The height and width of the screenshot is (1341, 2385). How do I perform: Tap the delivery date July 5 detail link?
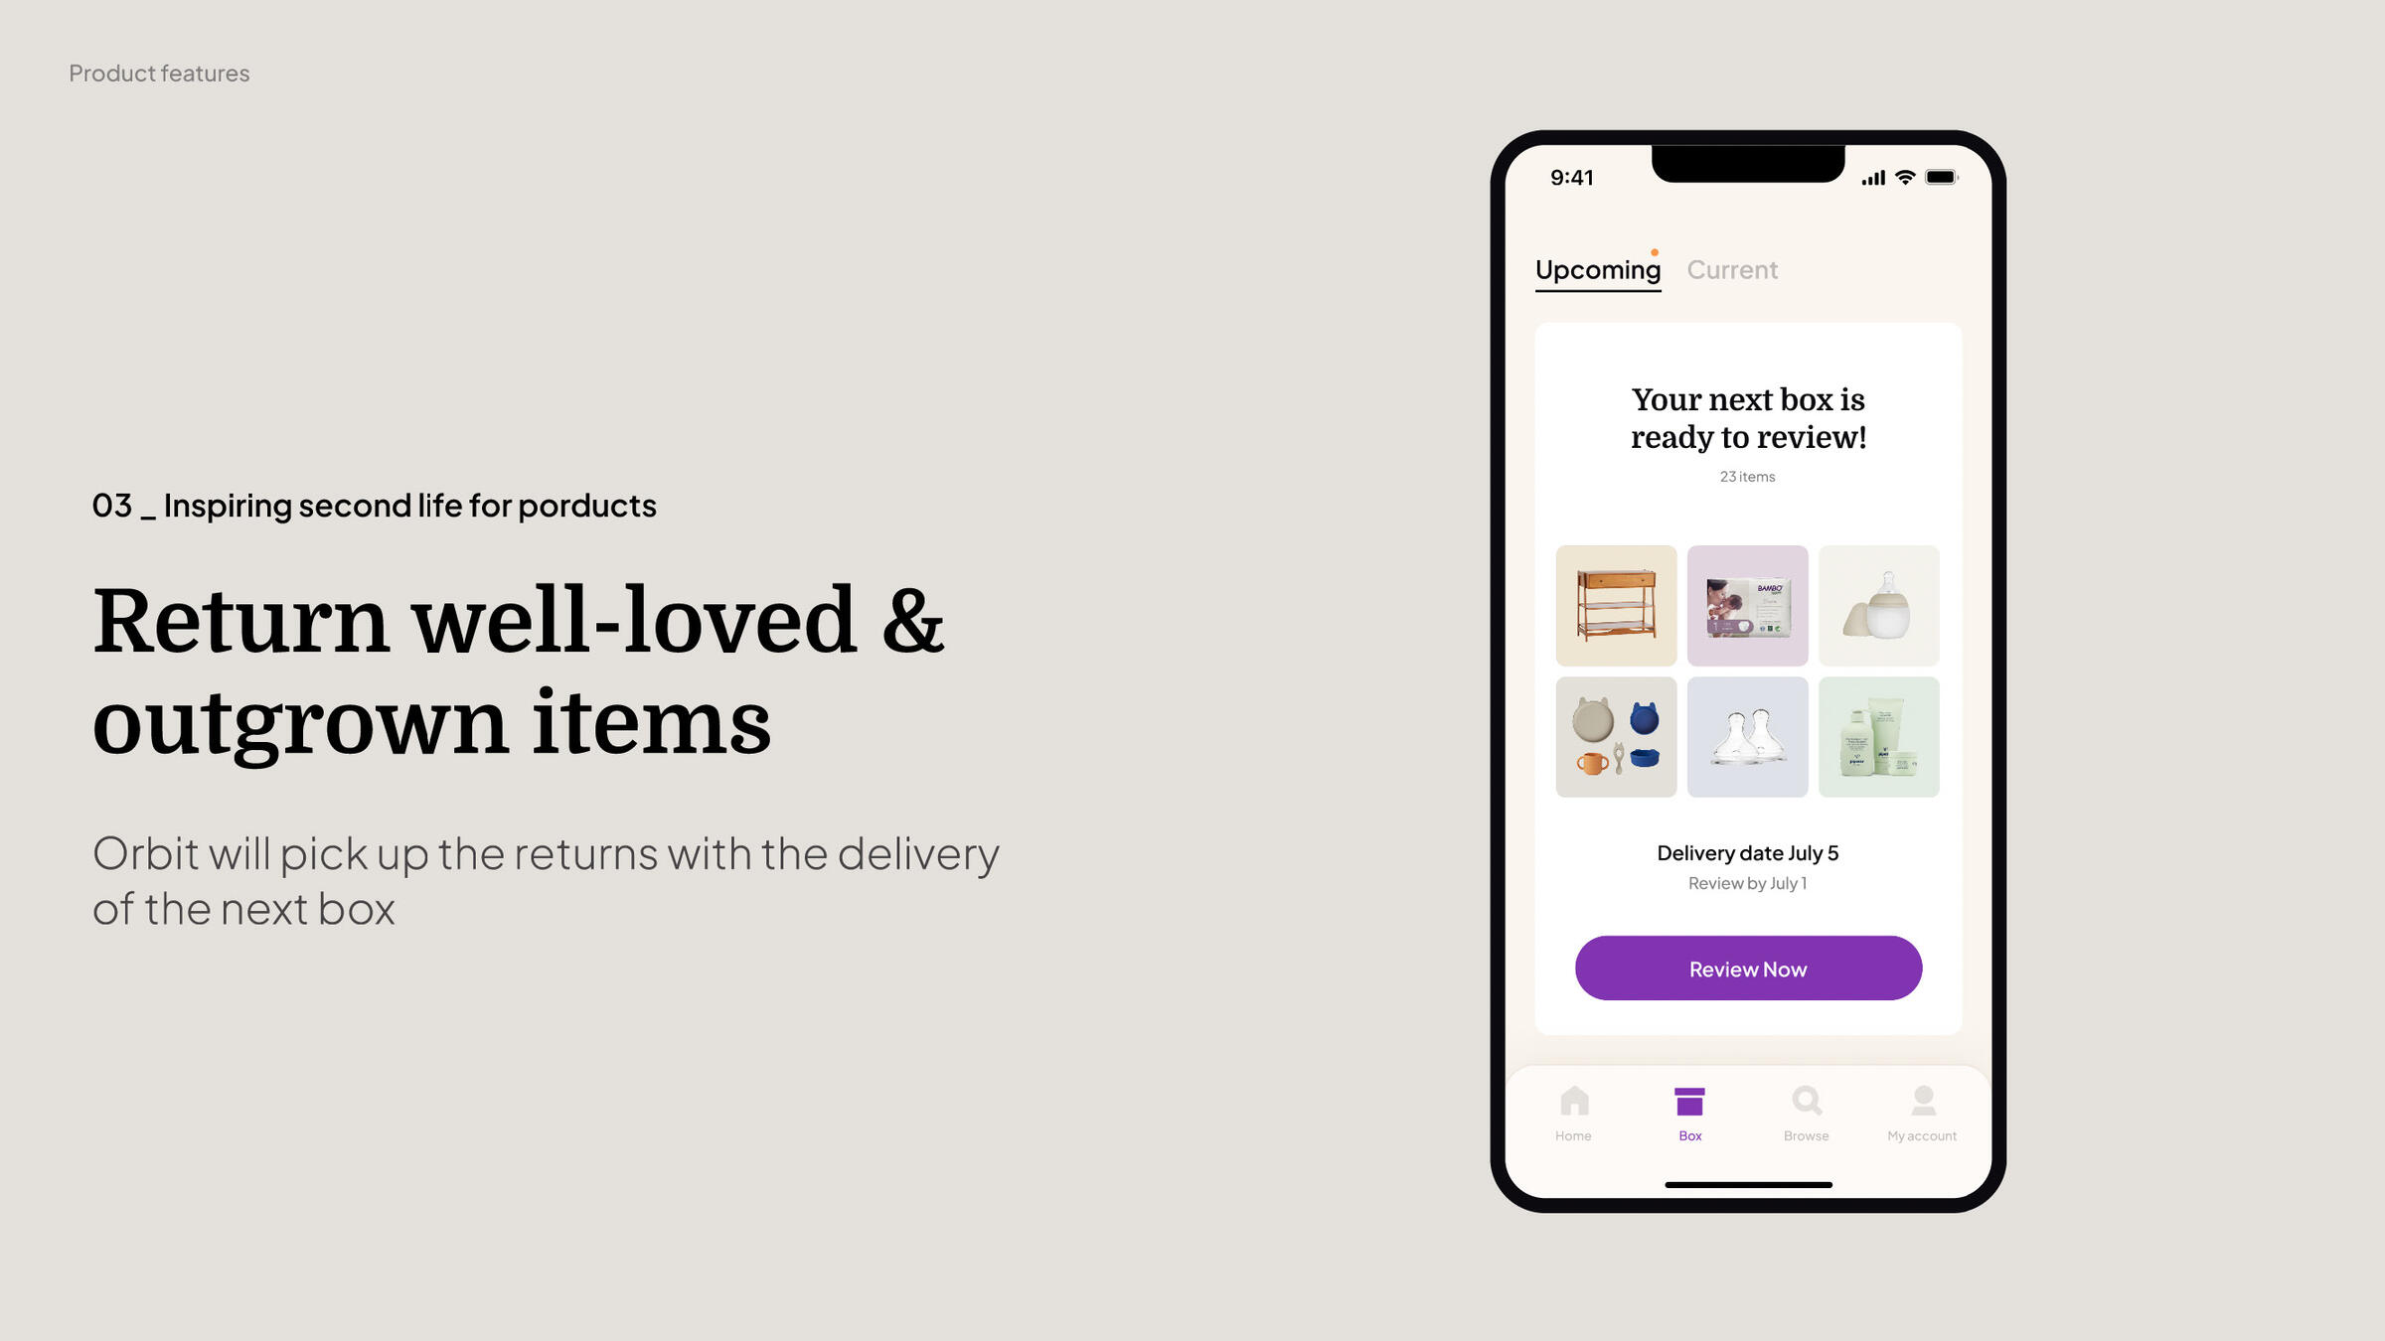tap(1746, 851)
